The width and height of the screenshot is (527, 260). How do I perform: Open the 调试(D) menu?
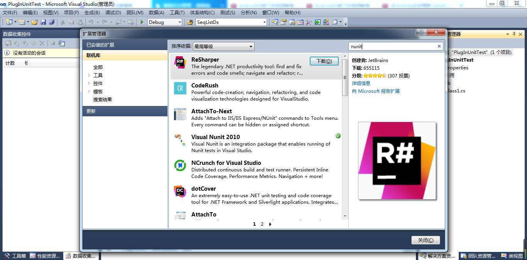(113, 13)
